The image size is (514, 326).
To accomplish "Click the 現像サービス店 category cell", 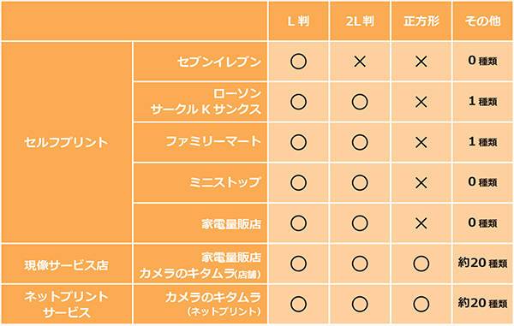I will pos(67,264).
